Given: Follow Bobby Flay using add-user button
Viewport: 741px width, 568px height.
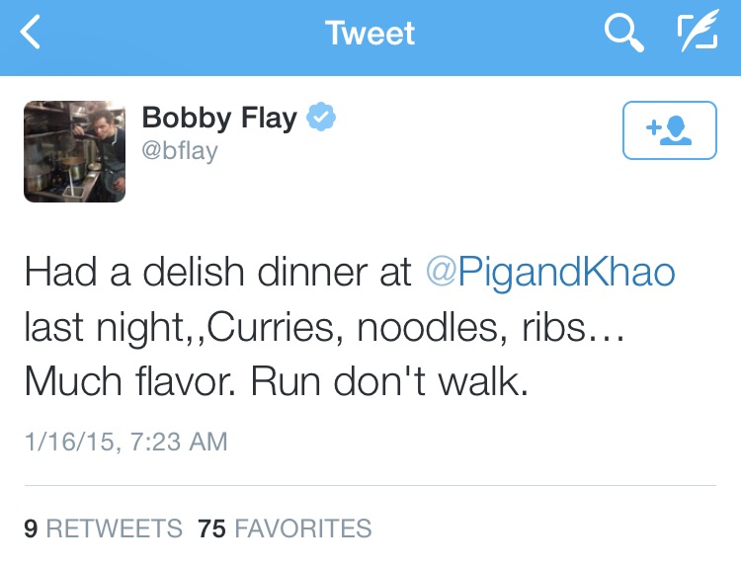Looking at the screenshot, I should tap(669, 129).
